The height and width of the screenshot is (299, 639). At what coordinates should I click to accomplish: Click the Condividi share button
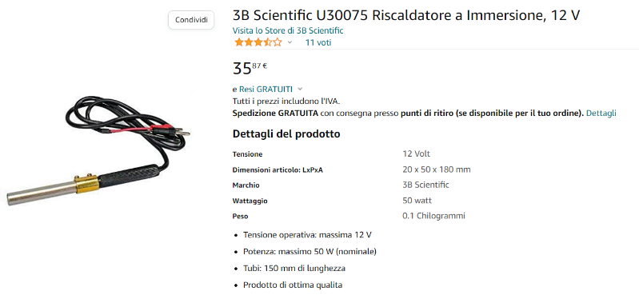[x=191, y=19]
